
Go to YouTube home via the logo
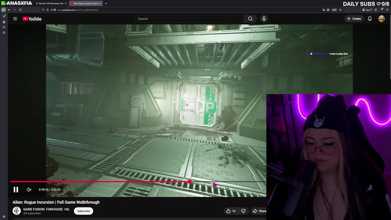[32, 19]
